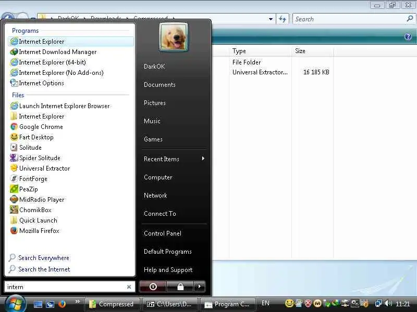Image resolution: width=417 pixels, height=312 pixels.
Task: Open Internet Explorer (No Add-ons) icon
Action: [14, 72]
